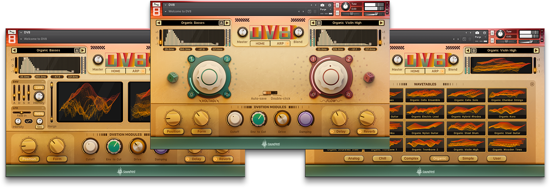Select the Simple wavetable category in the right window
The width and height of the screenshot is (550, 188).
point(468,159)
